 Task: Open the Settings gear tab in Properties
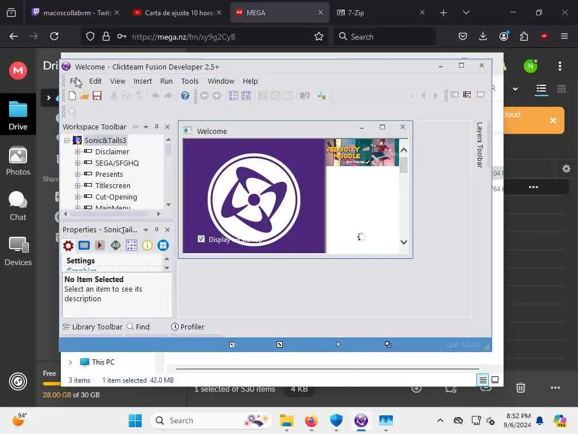coord(68,245)
